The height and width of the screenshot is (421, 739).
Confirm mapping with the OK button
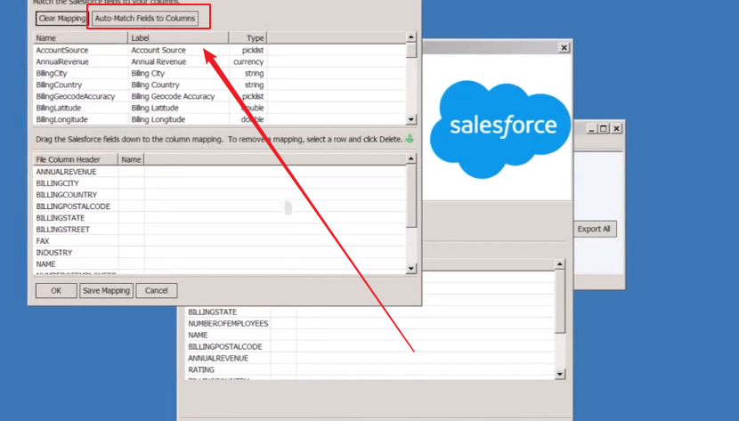pos(56,290)
